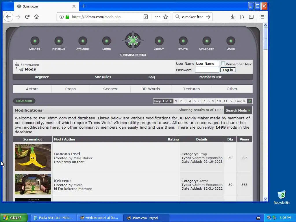Viewport: 296px width, 222px height.
Task: Select the Textures category tab
Action: click(191, 89)
